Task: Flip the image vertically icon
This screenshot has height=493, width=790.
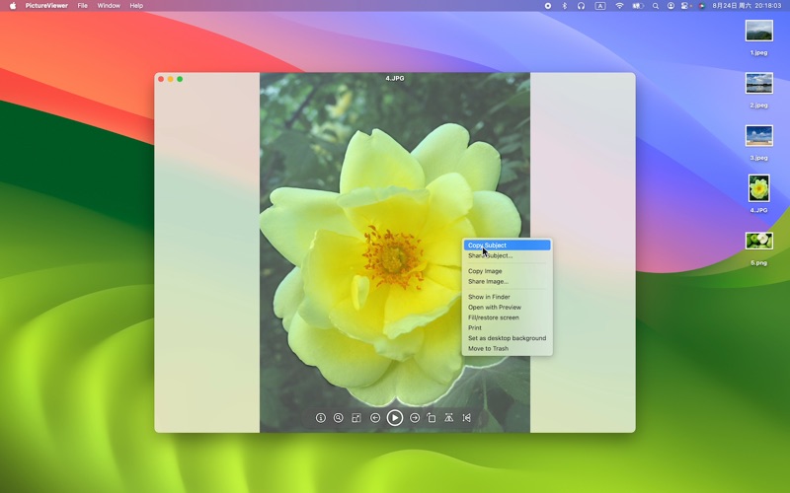Action: 449,418
